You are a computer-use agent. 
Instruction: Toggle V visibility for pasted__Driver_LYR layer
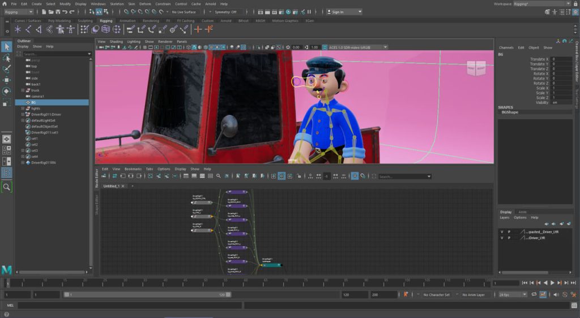pos(502,232)
